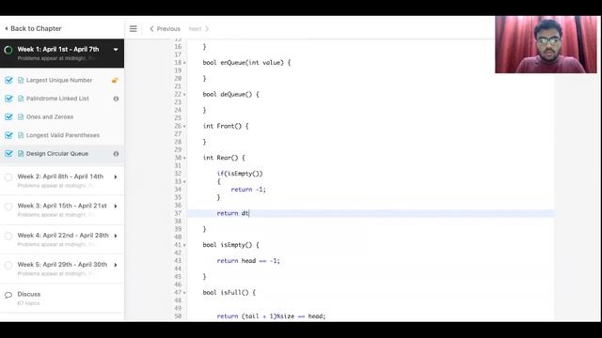602x338 pixels.
Task: Collapse Week 1: April 1st - April 7th
Action: [x=116, y=50]
